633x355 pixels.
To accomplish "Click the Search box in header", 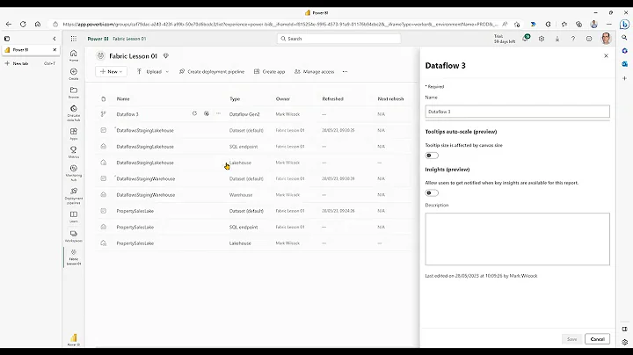I will click(338, 39).
